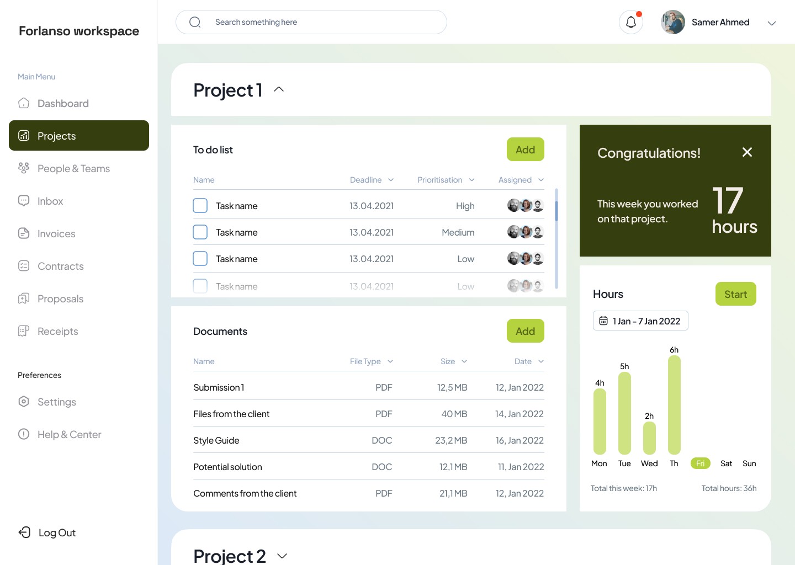795x565 pixels.
Task: Click the Help & Center info icon
Action: coord(24,434)
